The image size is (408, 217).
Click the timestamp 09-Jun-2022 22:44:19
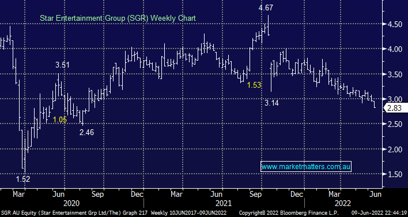(379, 212)
